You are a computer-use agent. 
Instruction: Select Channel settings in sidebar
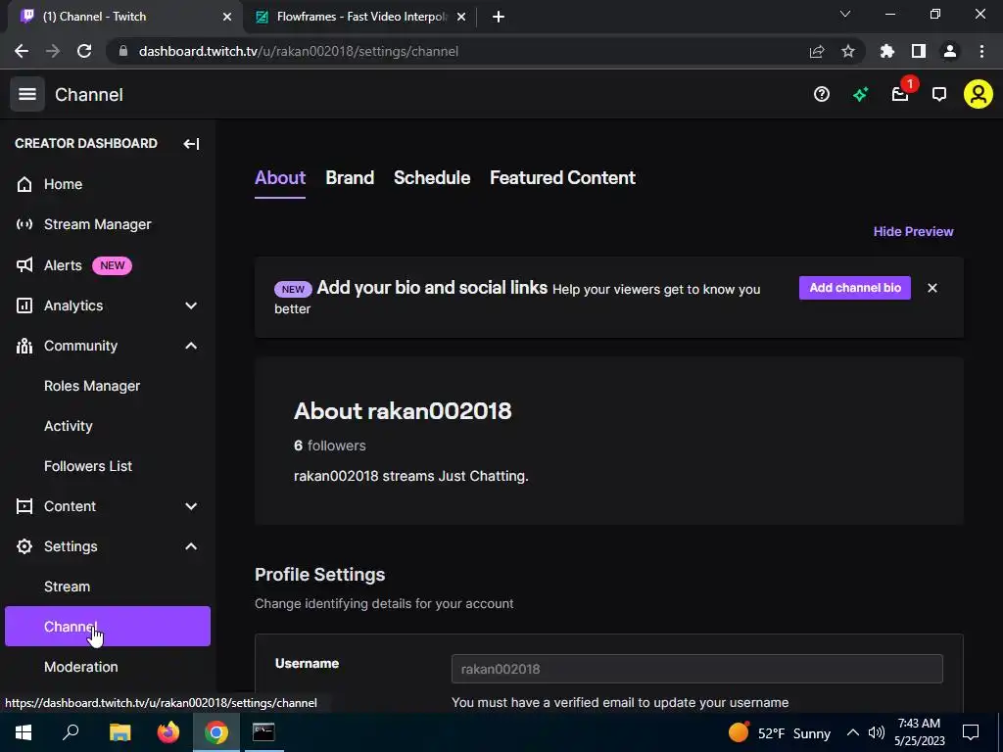pos(108,626)
